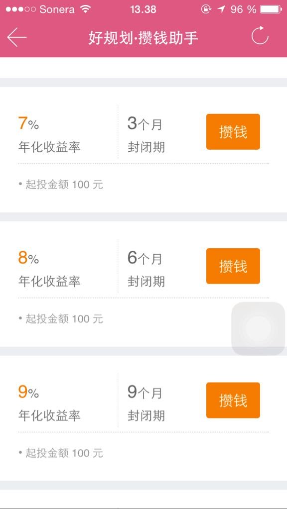The width and height of the screenshot is (287, 509).
Task: Tap 攒钱 button for 9个月 plan
Action: coord(233,400)
